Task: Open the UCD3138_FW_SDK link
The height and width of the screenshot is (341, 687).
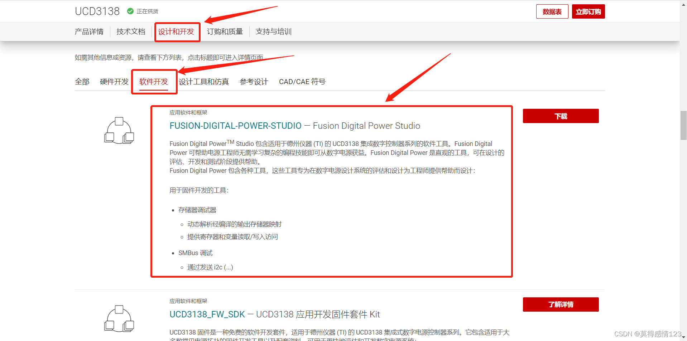Action: click(x=207, y=315)
